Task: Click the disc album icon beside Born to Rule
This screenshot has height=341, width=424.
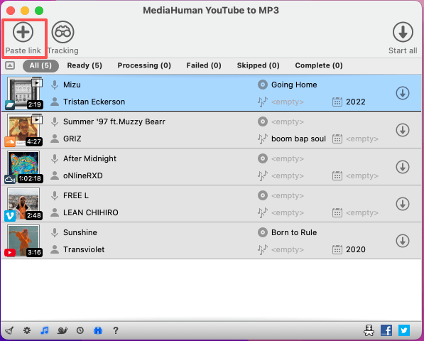Action: point(262,232)
